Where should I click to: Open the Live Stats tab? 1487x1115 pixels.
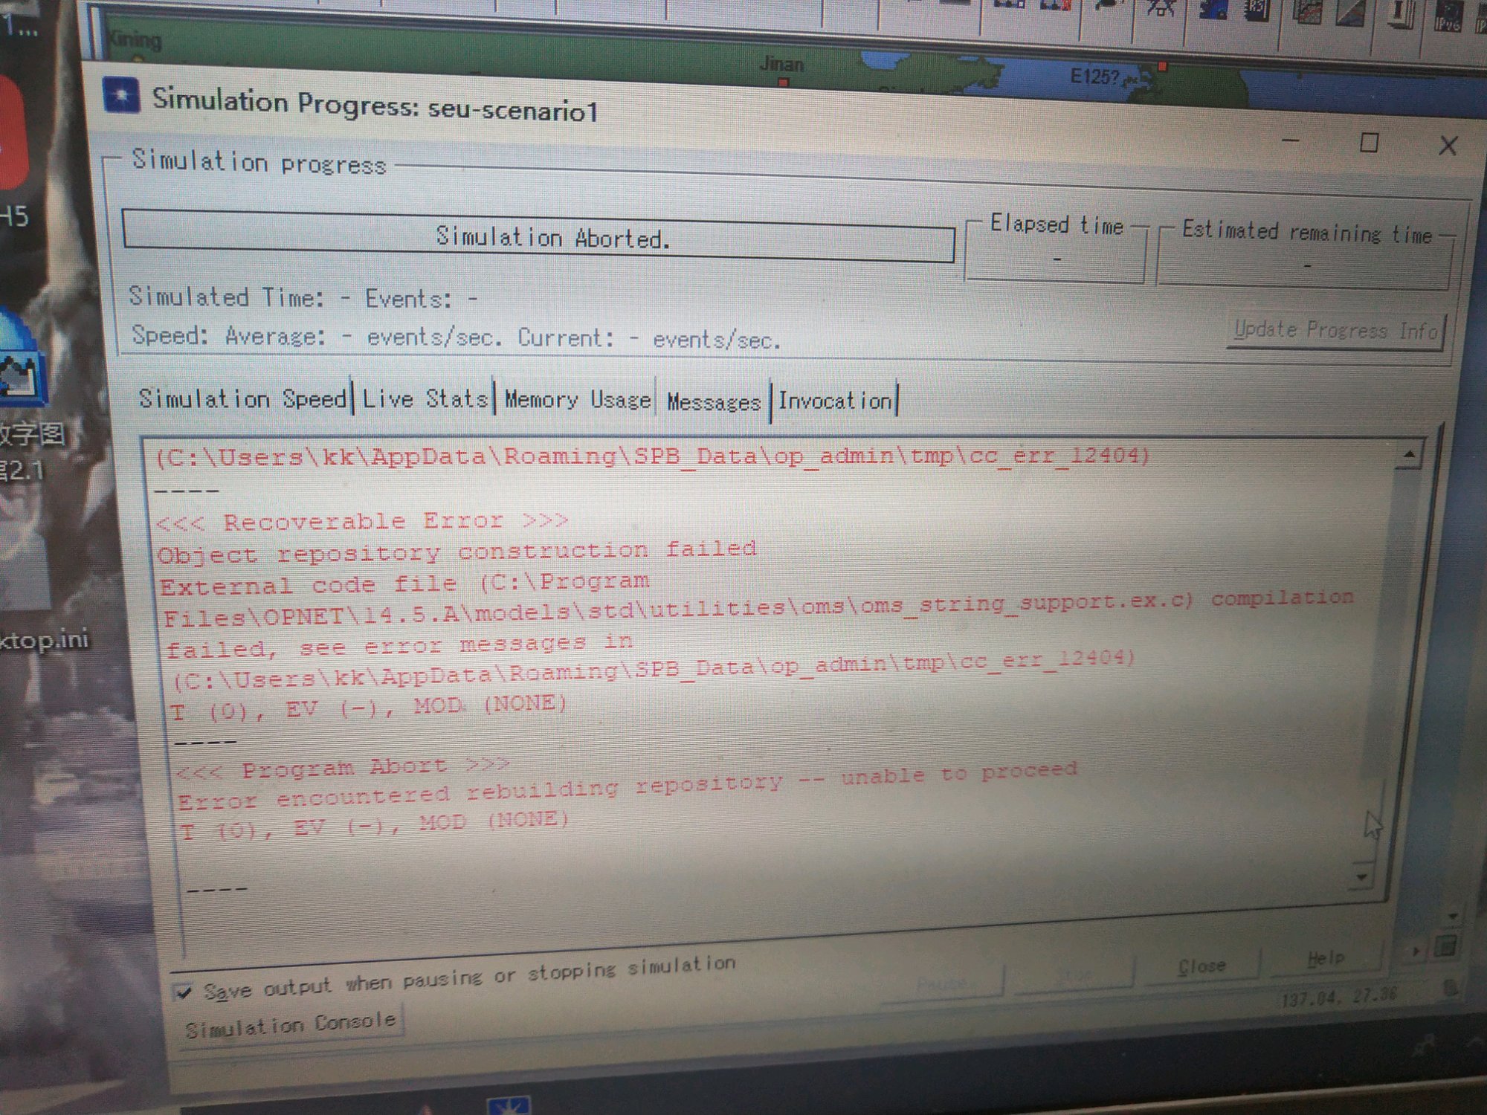click(424, 399)
